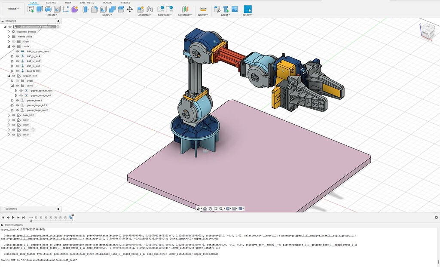Click the Joint icon in the Assemble panel
Screen dimensions: 440x267
[x=149, y=9]
